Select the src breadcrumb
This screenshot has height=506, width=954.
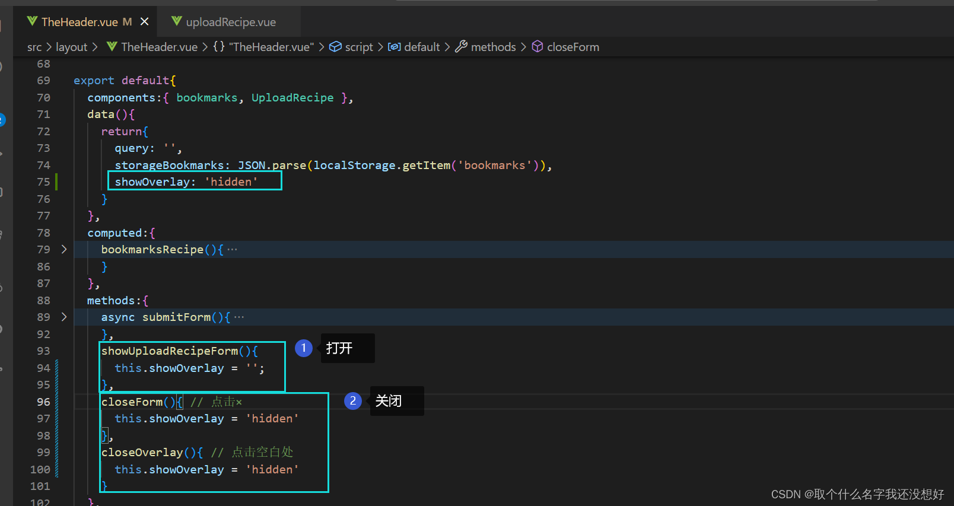pos(34,47)
